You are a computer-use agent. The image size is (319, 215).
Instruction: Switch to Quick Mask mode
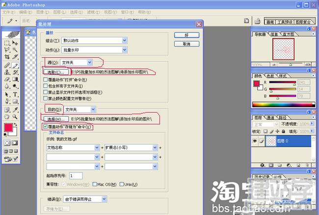pyautogui.click(x=15, y=143)
